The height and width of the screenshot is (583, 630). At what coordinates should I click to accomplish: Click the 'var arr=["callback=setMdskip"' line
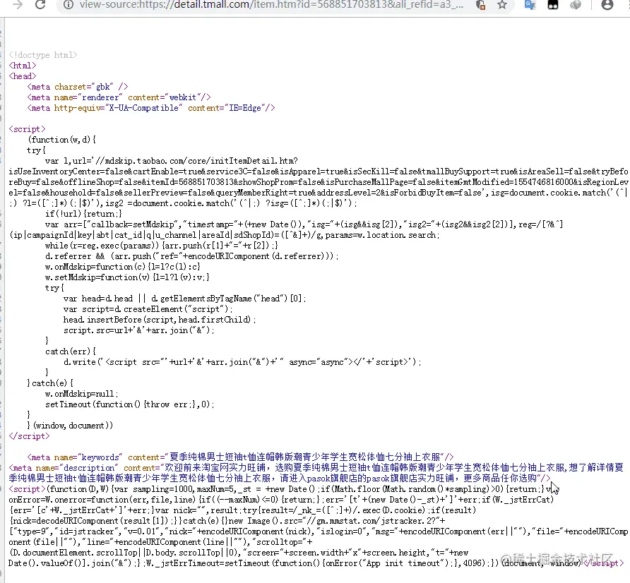(304, 224)
